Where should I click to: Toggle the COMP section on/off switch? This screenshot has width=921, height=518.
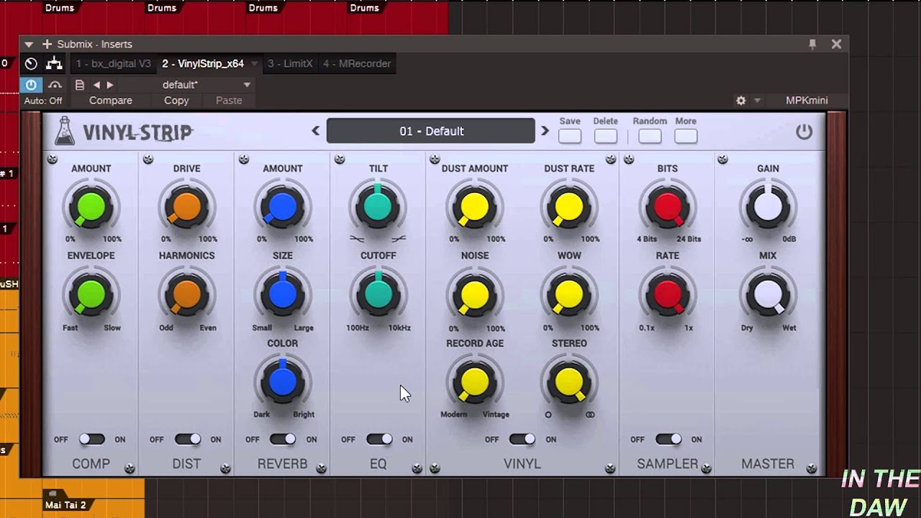[x=91, y=439]
